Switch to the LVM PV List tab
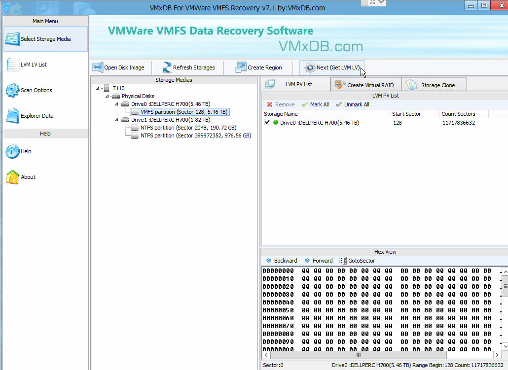 pos(296,84)
